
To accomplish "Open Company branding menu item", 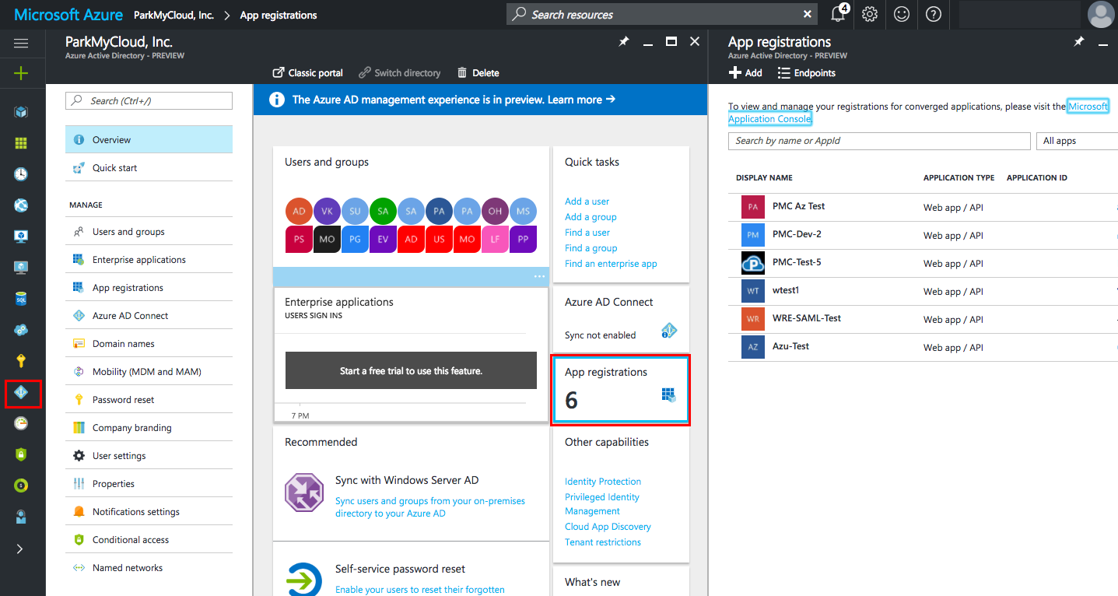I will pos(149,428).
